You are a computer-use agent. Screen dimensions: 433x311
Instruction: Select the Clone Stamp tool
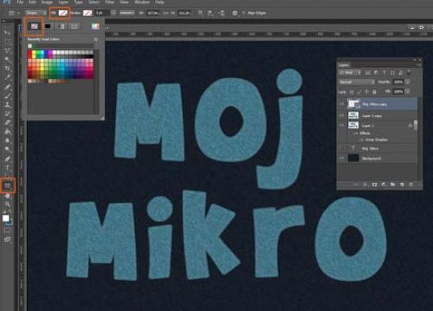[7, 104]
